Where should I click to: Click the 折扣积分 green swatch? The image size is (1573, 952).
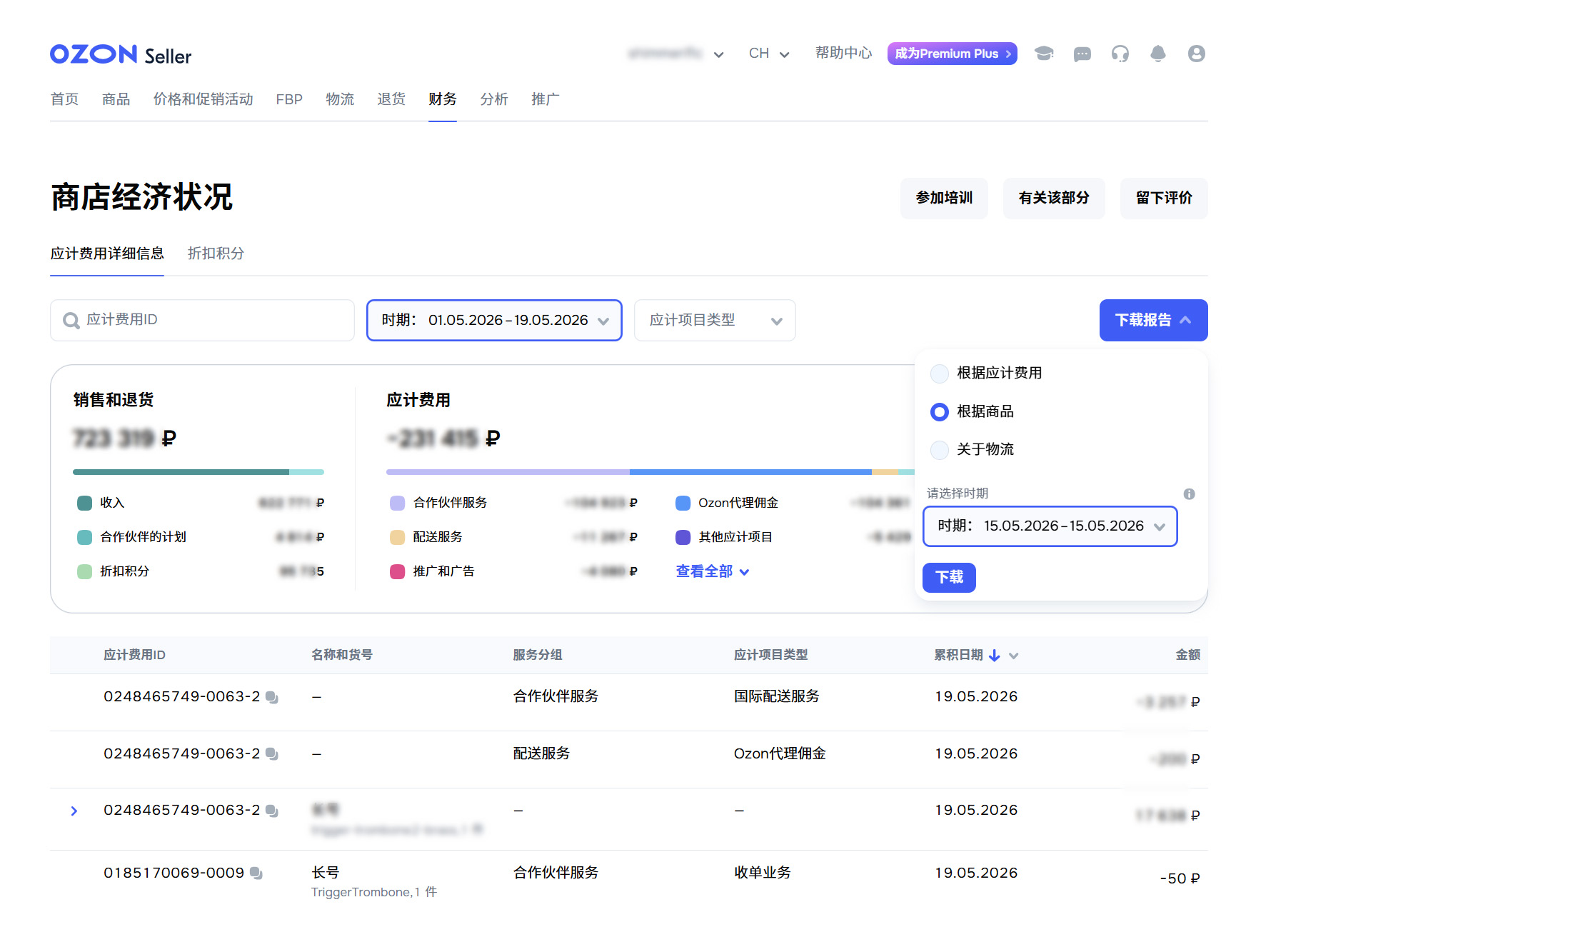(84, 571)
